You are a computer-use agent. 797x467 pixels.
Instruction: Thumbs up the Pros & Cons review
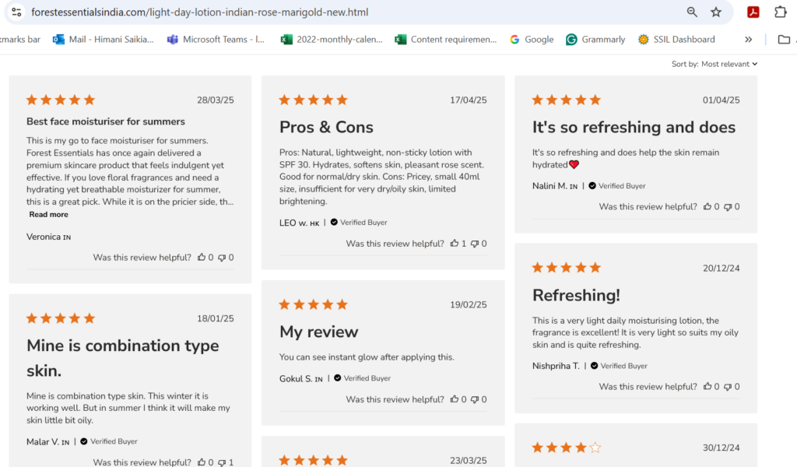(455, 244)
